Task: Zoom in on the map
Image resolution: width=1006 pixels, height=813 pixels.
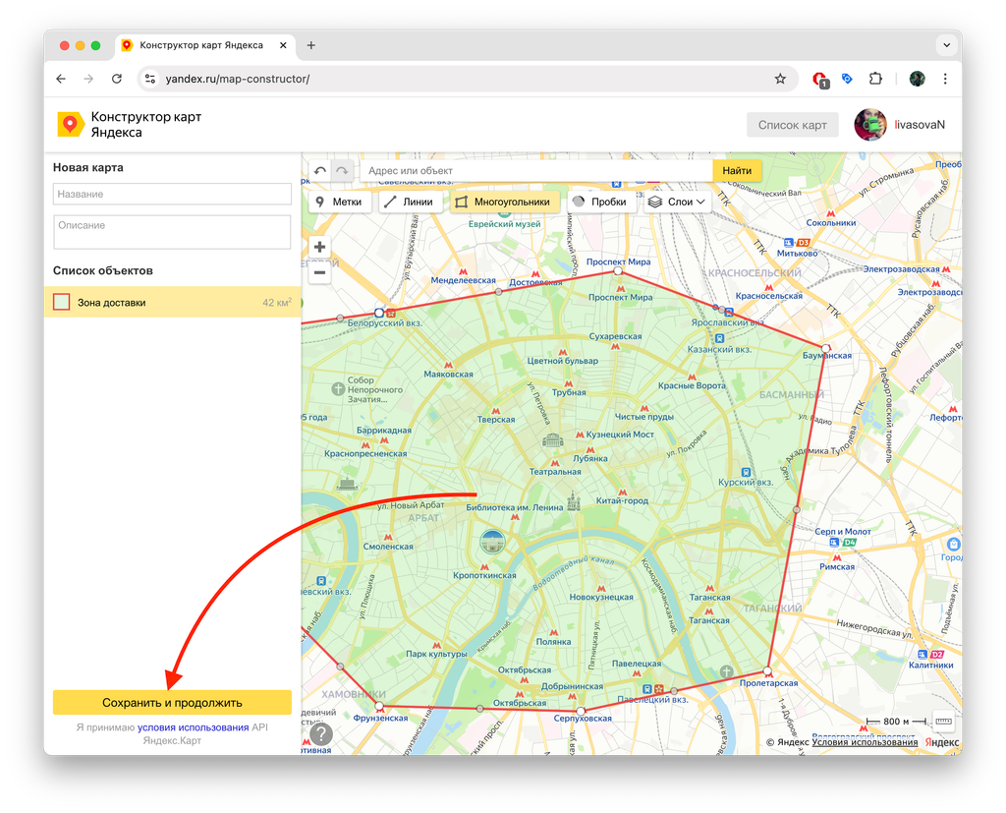Action: tap(319, 247)
